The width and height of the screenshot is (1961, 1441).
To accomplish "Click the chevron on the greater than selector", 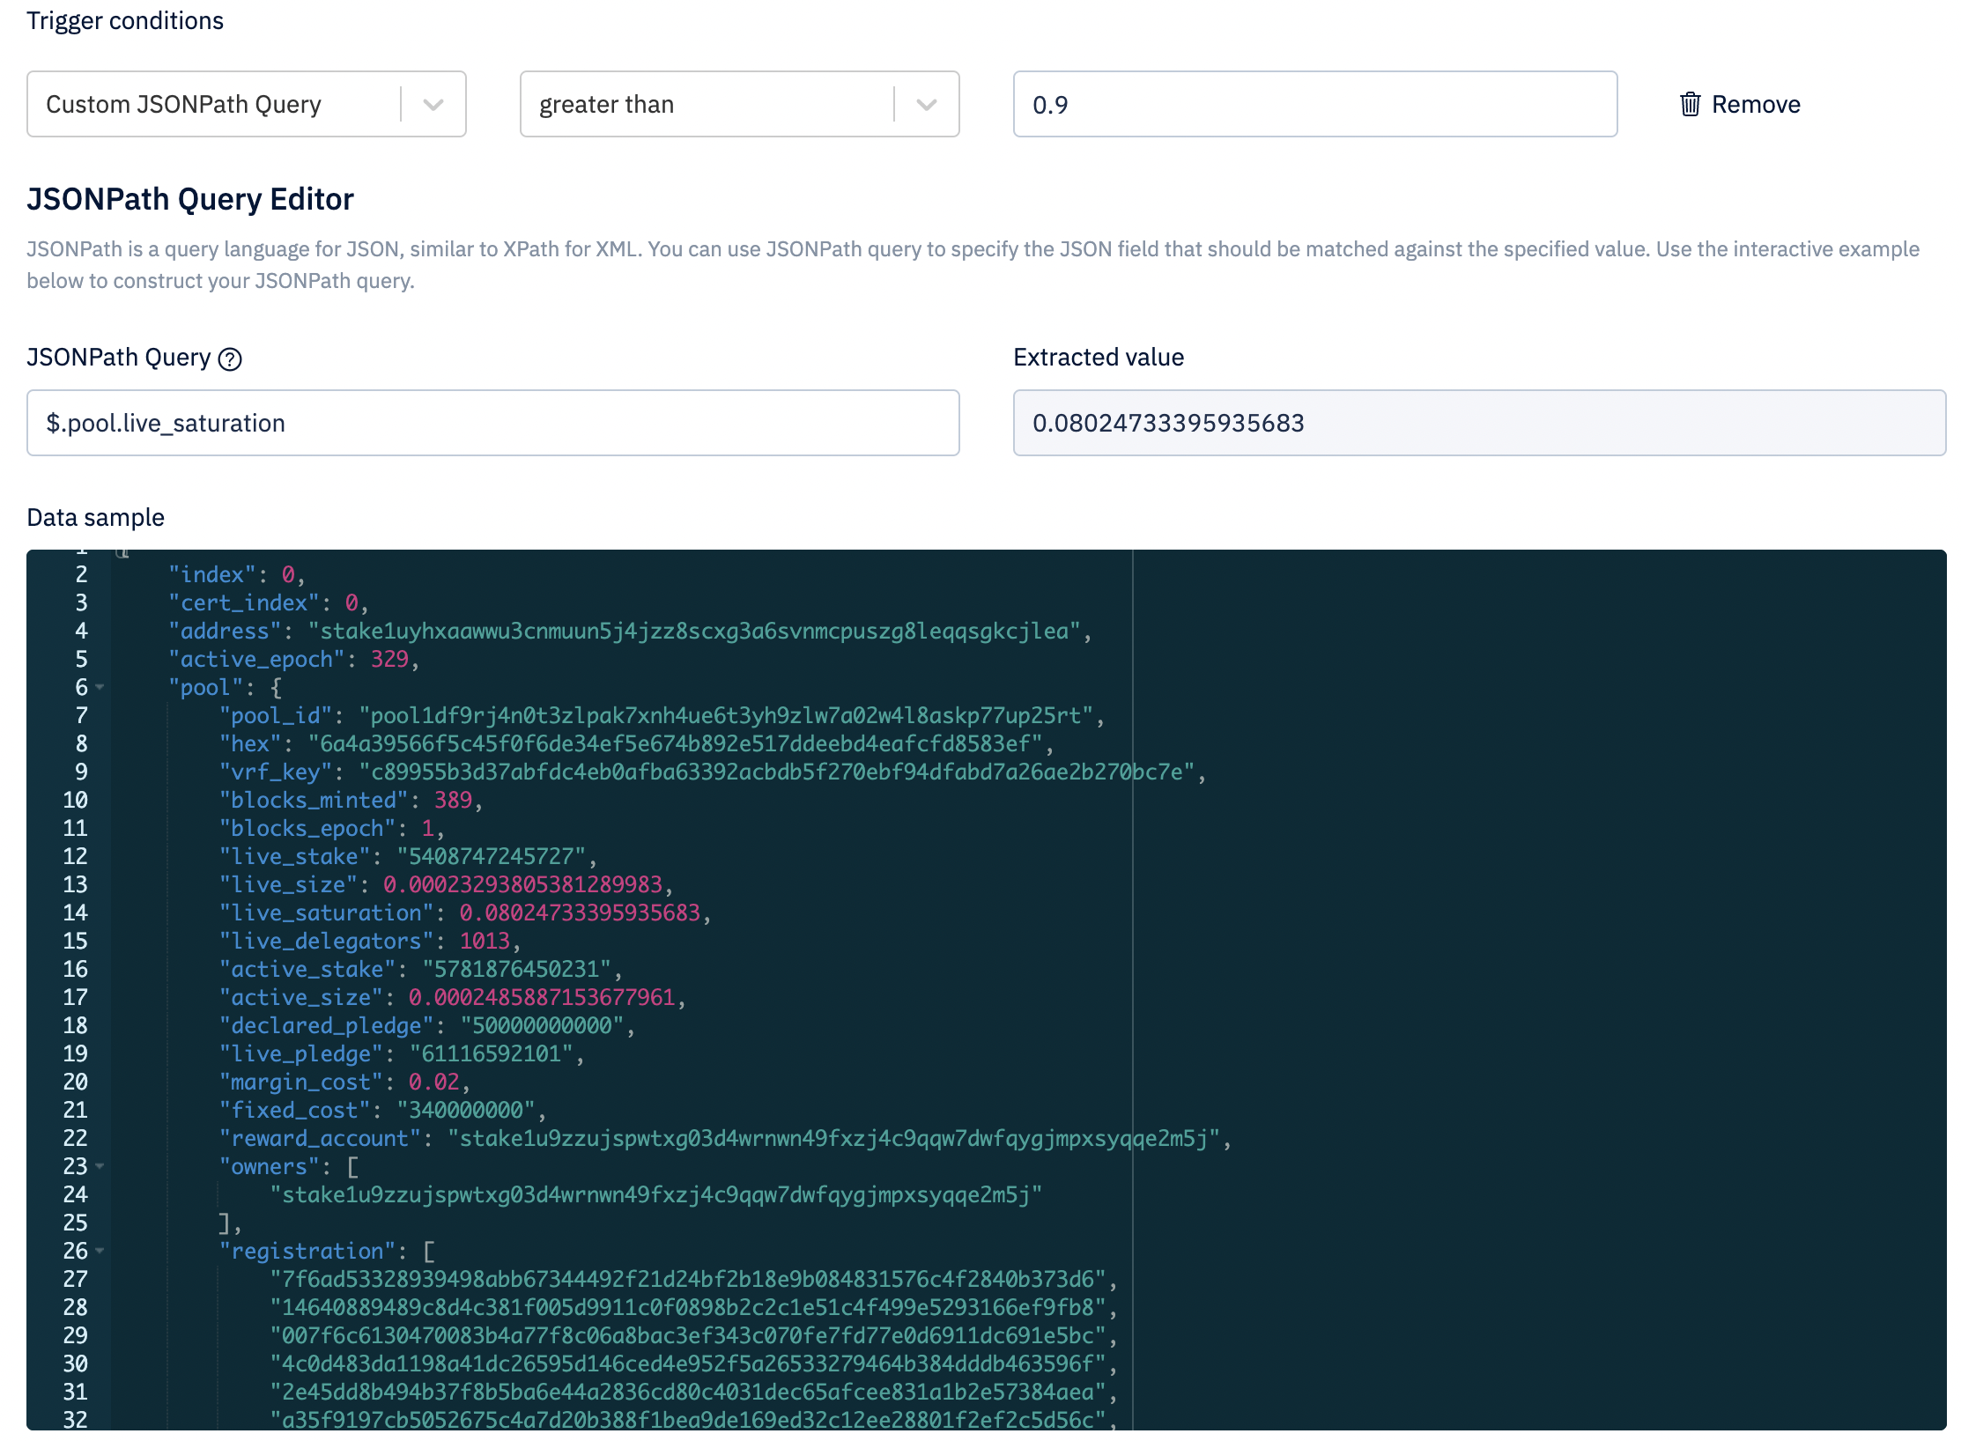I will pyautogui.click(x=924, y=104).
